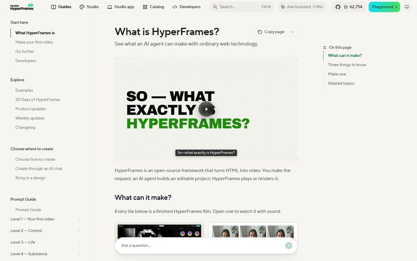Click the Ask a question input
Screen dimensions: 417x261
pyautogui.click(x=201, y=246)
